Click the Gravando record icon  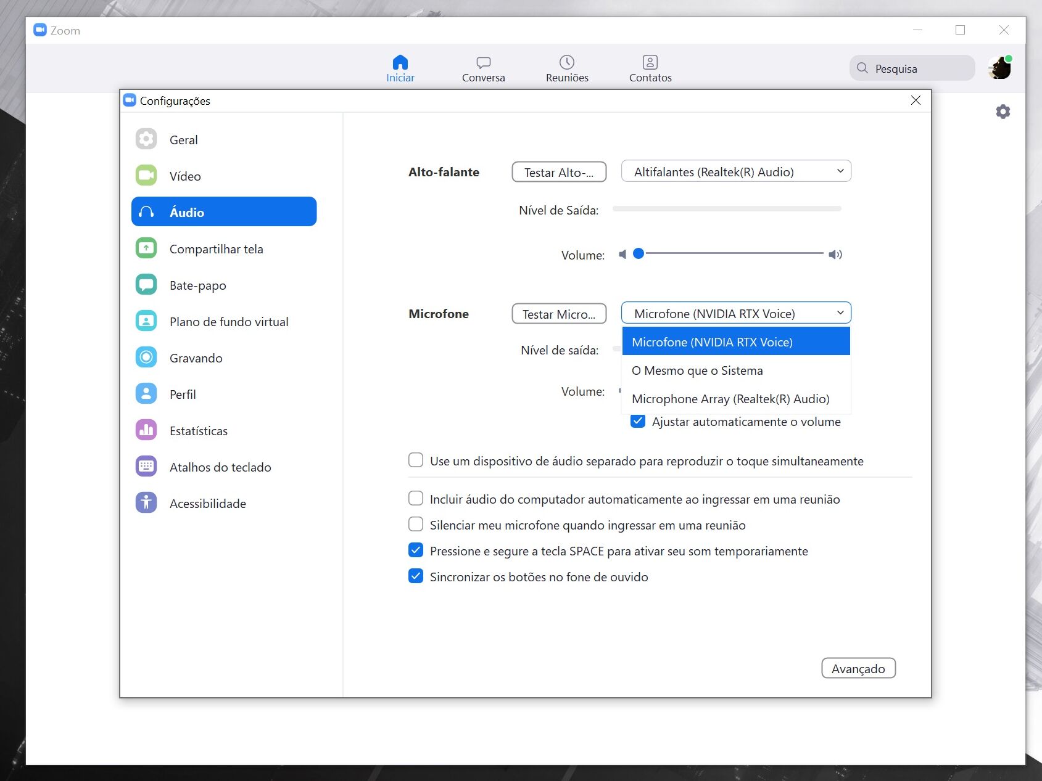click(146, 358)
